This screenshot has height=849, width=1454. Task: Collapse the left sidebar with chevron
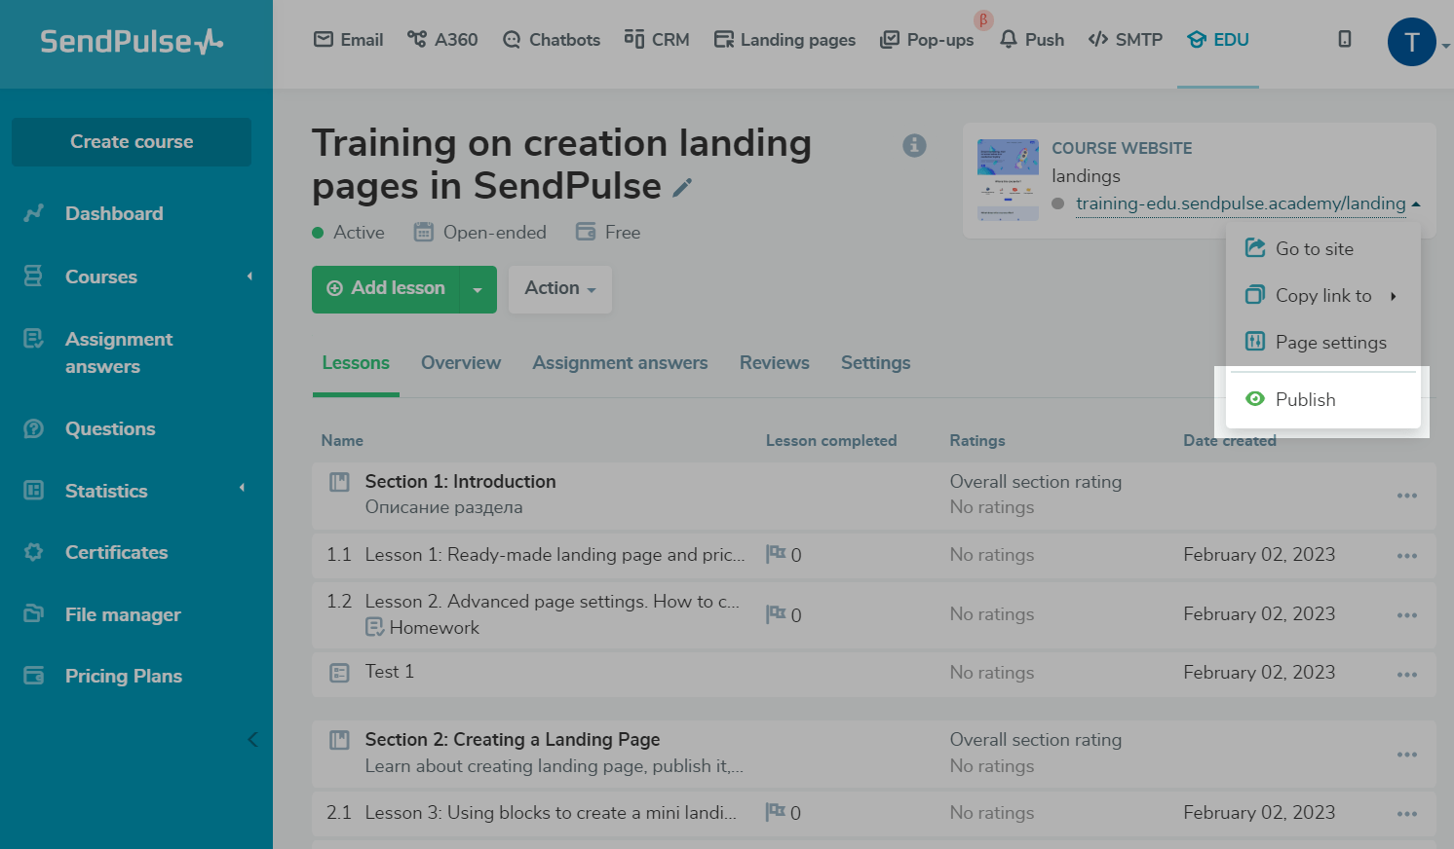click(x=252, y=739)
